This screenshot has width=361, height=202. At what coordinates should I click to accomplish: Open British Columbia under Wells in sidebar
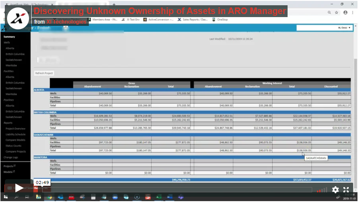pos(15,54)
